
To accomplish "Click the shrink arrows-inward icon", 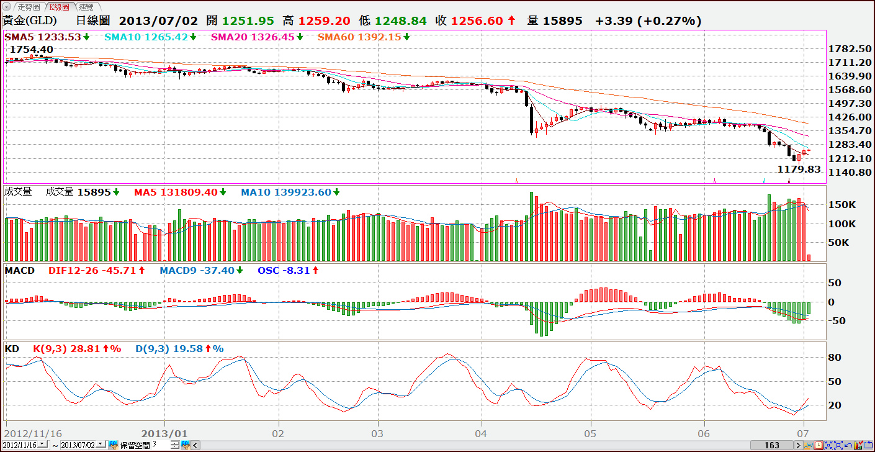I will 828,445.
